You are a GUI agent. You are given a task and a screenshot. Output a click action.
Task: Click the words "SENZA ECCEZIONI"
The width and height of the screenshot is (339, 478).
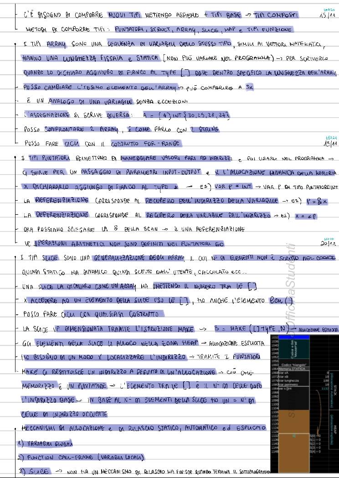pyautogui.click(x=161, y=102)
